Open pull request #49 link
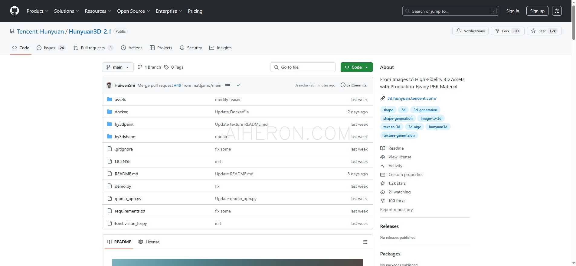This screenshot has height=266, width=576. (x=178, y=85)
